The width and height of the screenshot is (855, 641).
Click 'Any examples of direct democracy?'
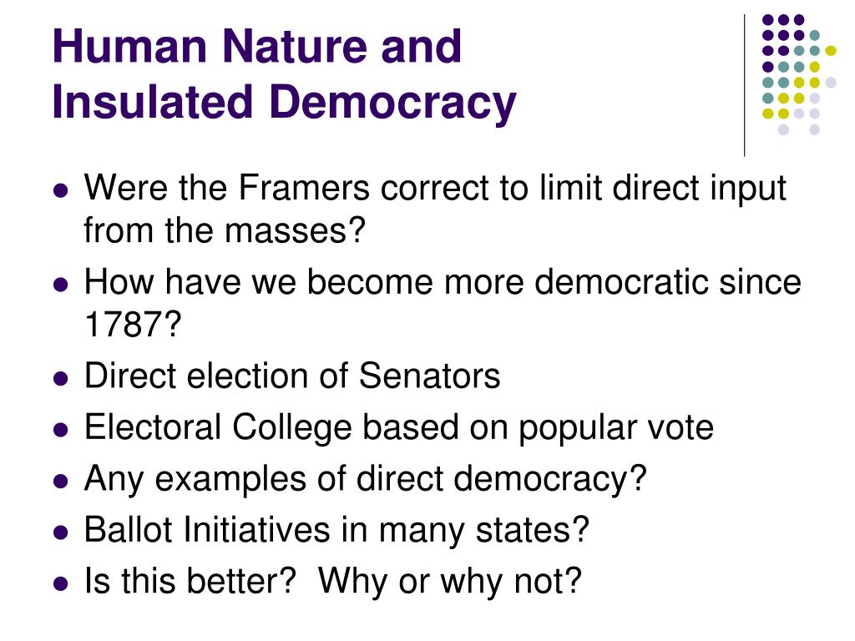point(366,480)
